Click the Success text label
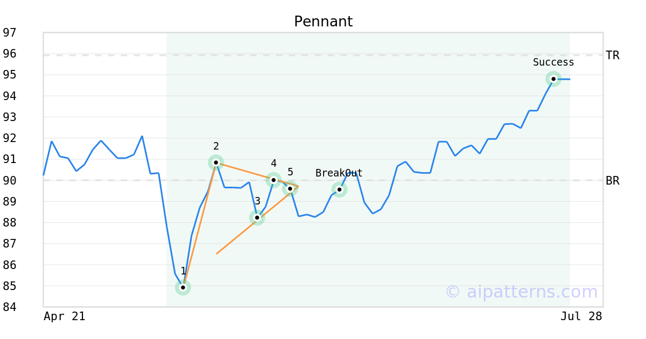The height and width of the screenshot is (339, 646). coord(553,62)
